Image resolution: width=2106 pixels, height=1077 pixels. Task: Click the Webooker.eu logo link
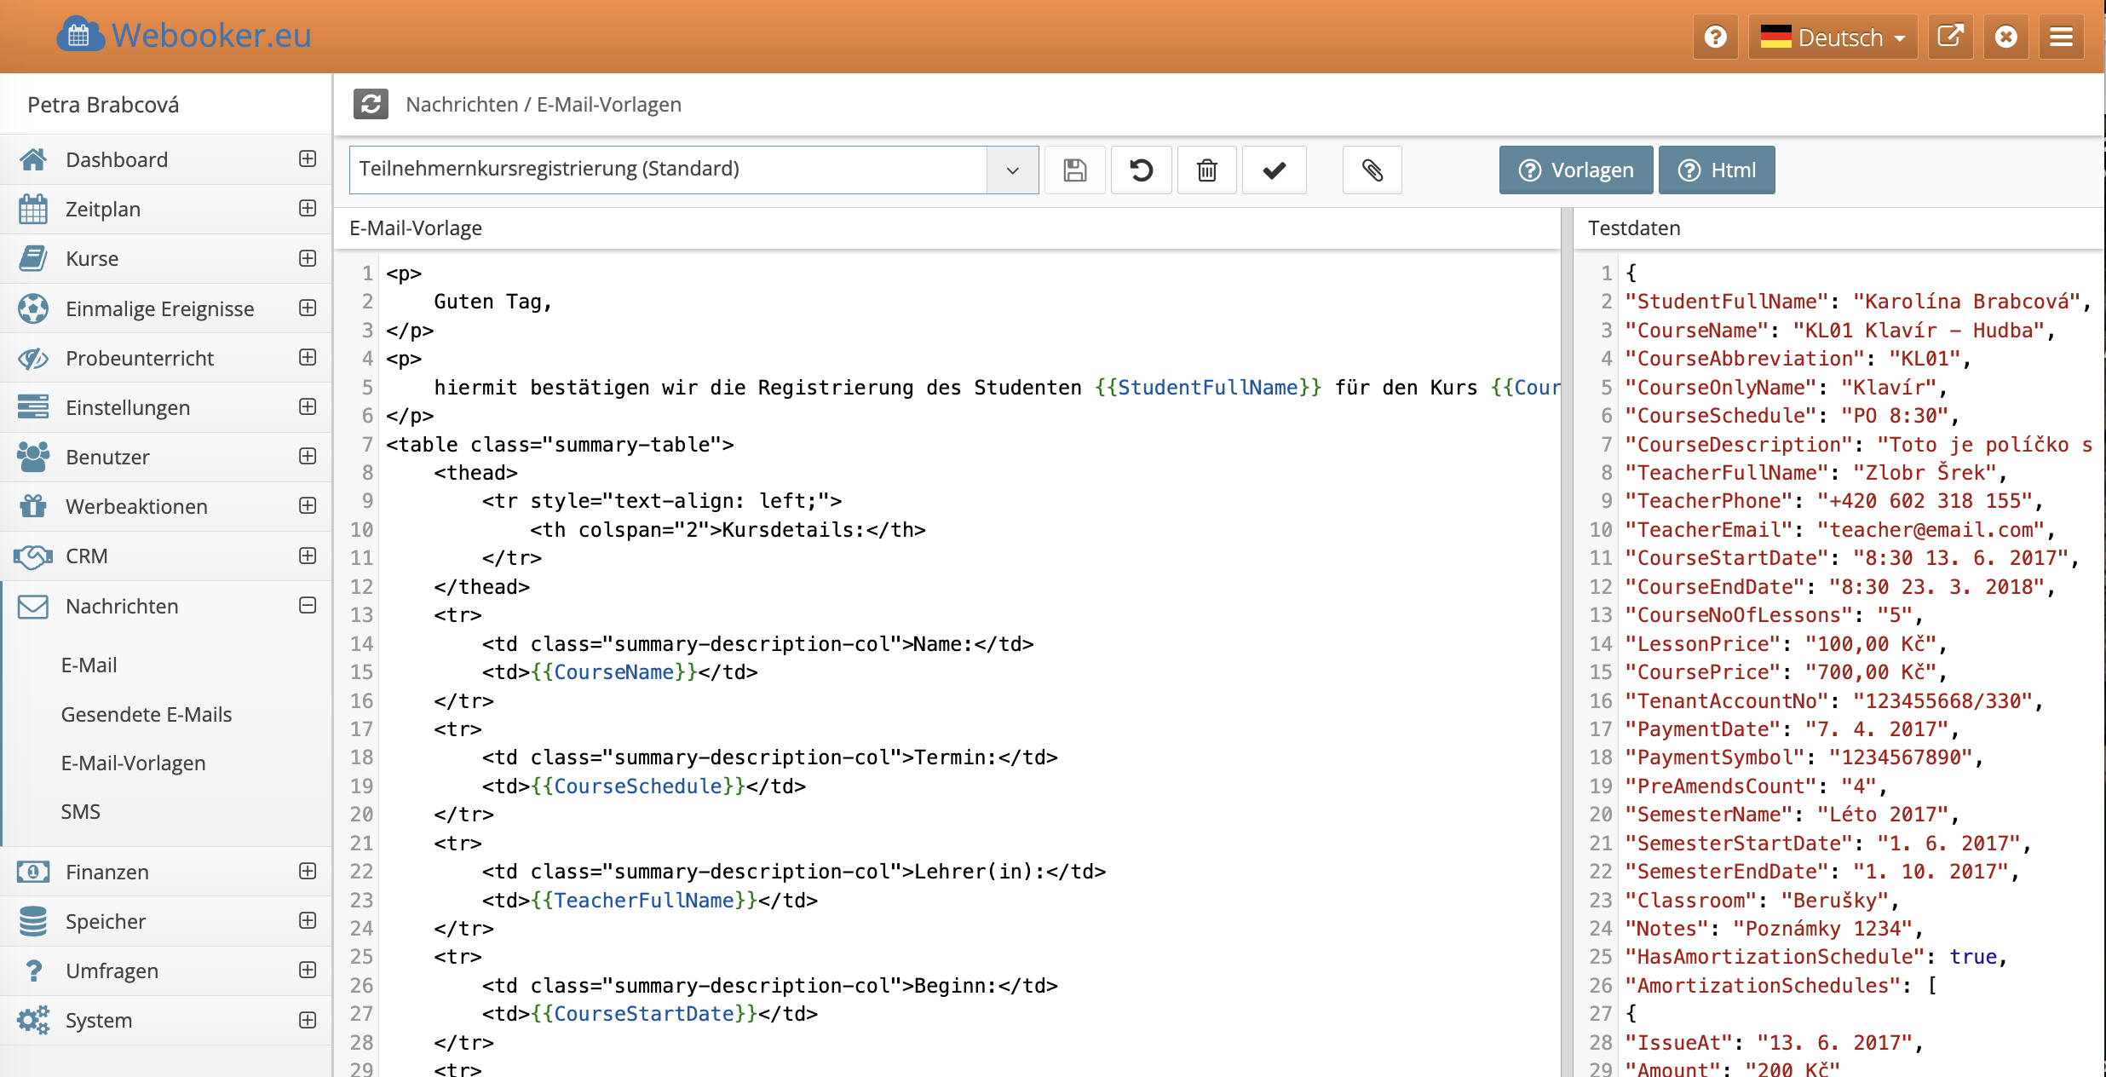184,36
